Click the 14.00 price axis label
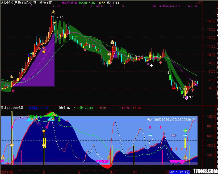218x174 pixels. [211, 21]
